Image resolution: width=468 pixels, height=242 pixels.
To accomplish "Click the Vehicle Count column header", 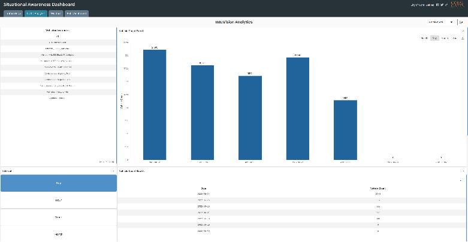I will [378, 188].
